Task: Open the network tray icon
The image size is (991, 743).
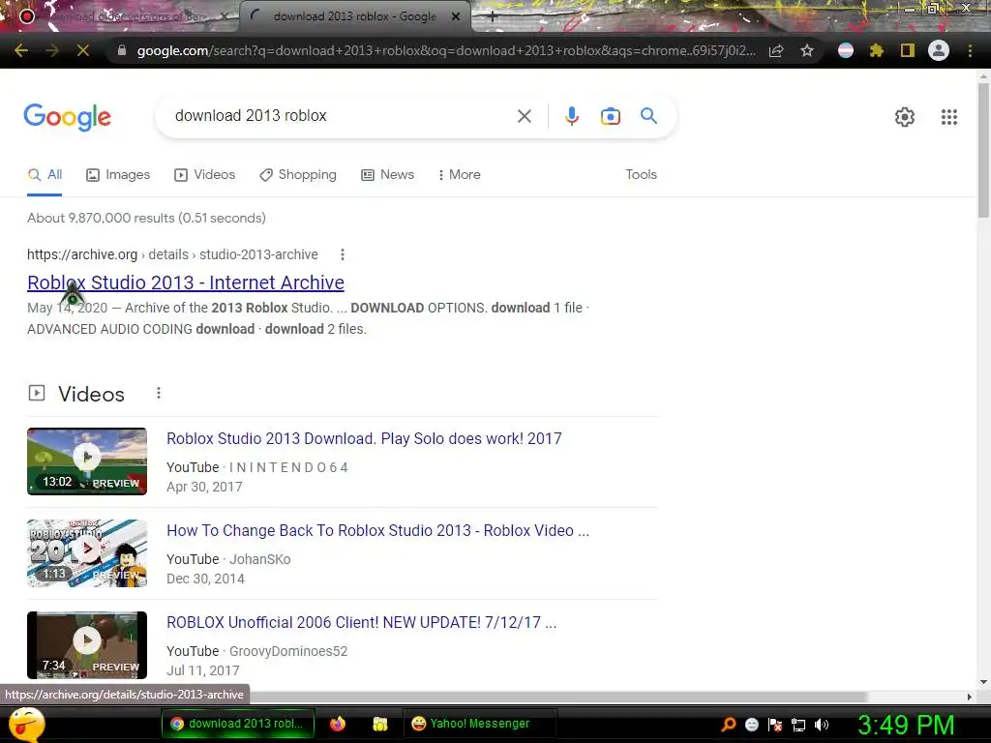Action: [x=798, y=725]
